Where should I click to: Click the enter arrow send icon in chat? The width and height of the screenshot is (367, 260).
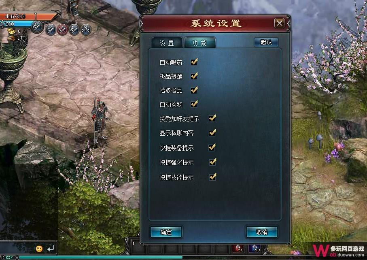(51, 248)
